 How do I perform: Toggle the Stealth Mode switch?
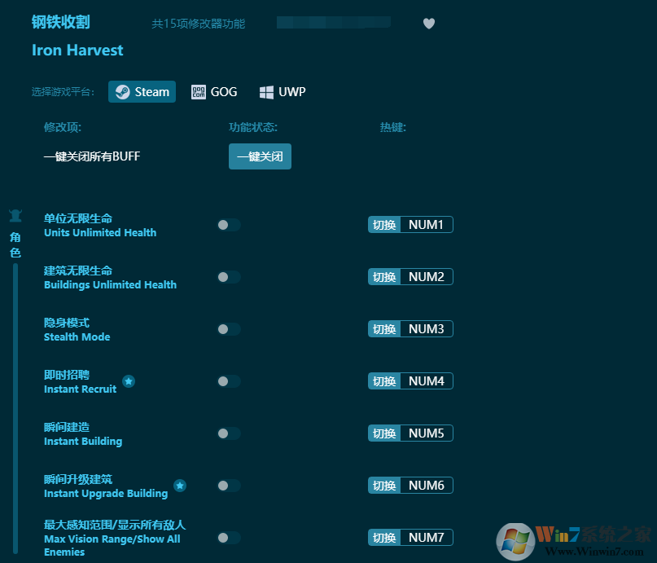click(228, 328)
